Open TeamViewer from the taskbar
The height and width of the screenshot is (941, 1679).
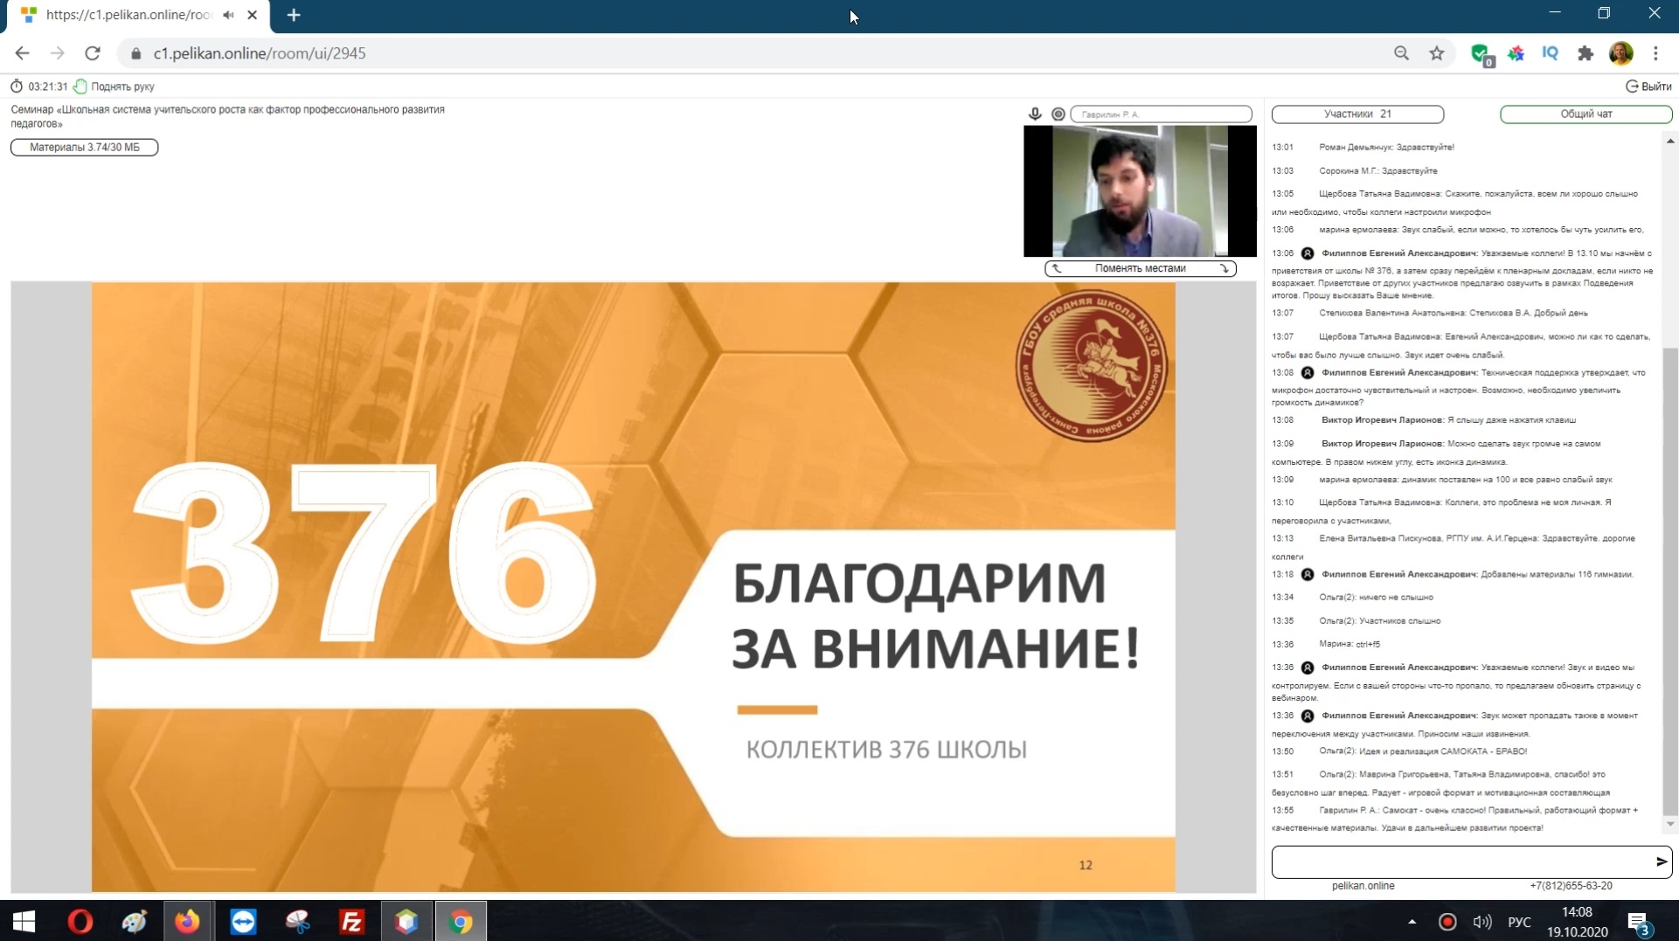pyautogui.click(x=243, y=921)
